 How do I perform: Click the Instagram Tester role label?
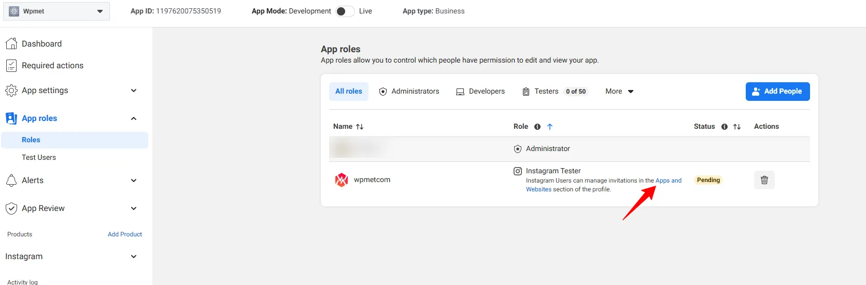point(553,171)
